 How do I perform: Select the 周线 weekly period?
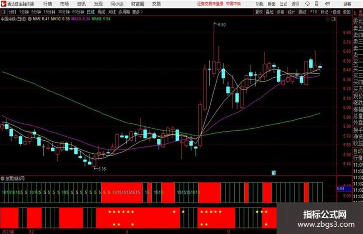tap(101, 12)
